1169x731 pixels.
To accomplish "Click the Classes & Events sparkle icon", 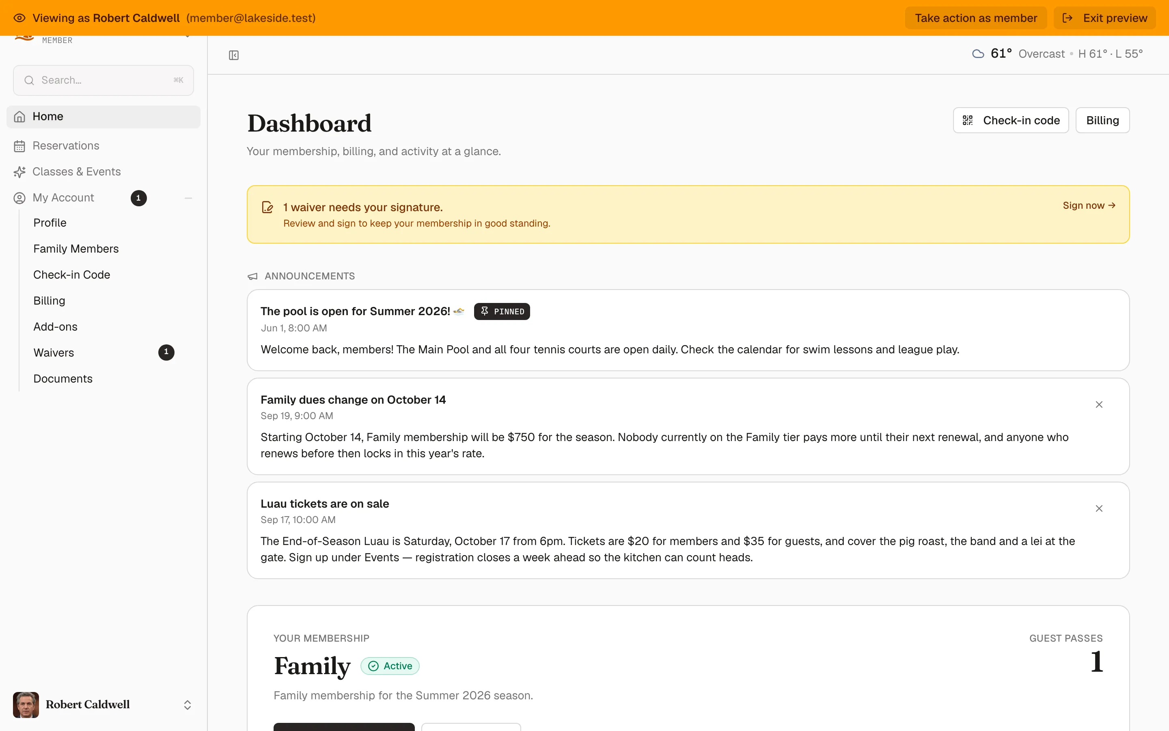I will 19,172.
